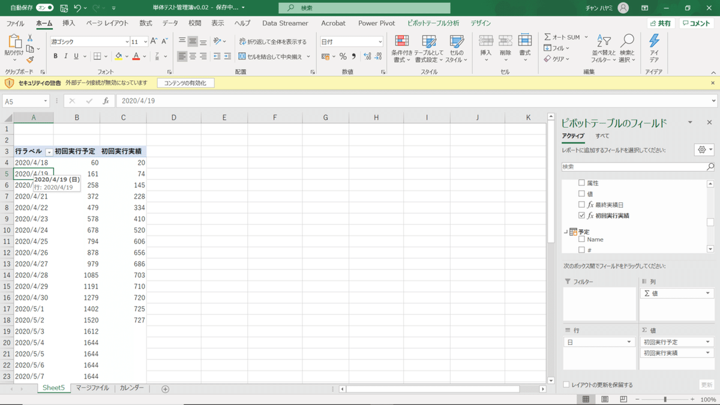Click the comma style icon
This screenshot has width=720, height=405.
click(x=354, y=56)
